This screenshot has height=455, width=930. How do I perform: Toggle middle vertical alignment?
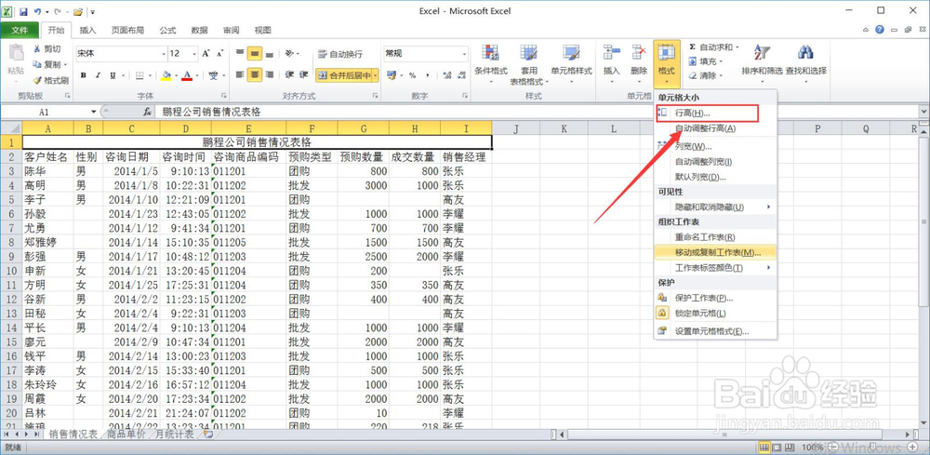tap(255, 53)
